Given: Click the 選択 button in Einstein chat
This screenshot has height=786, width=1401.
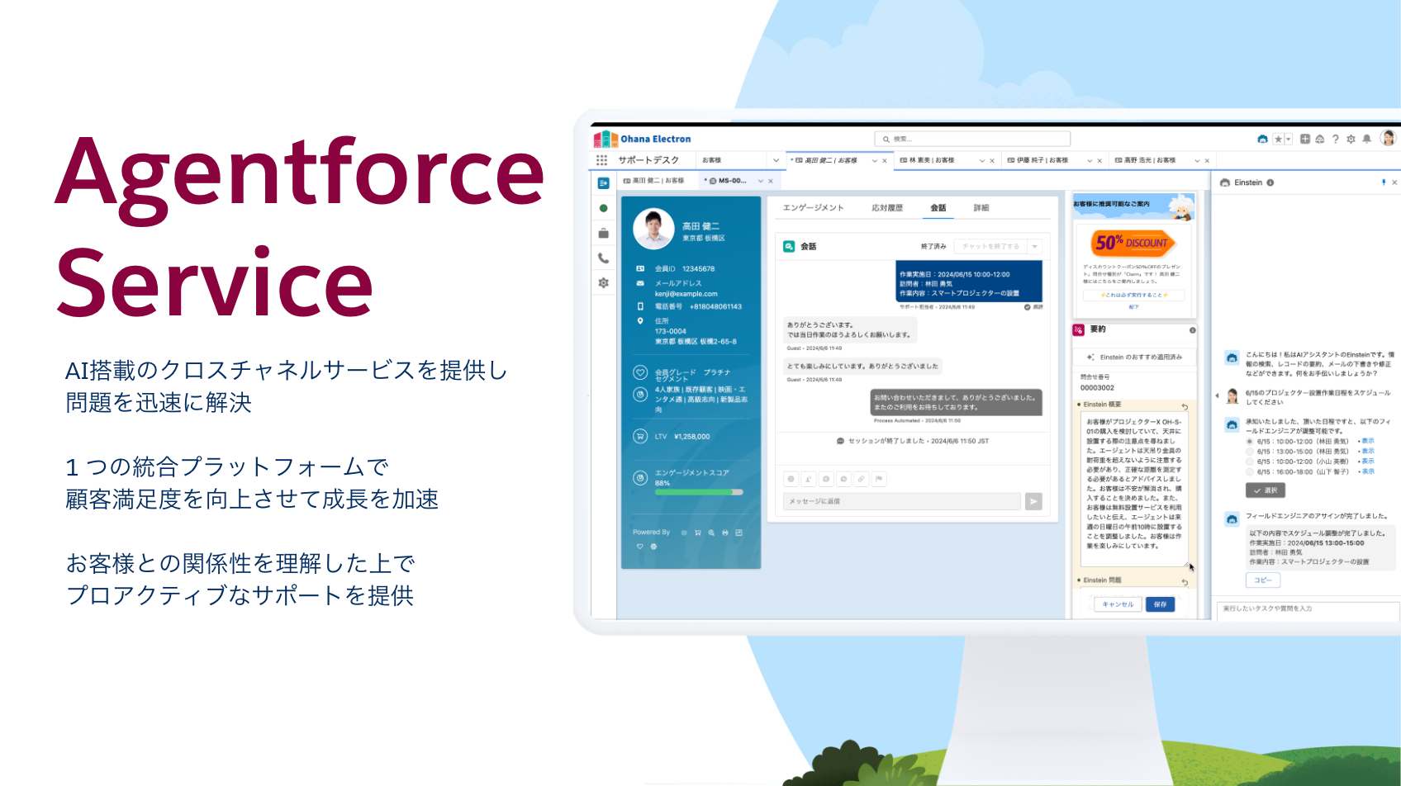Looking at the screenshot, I should (1265, 490).
